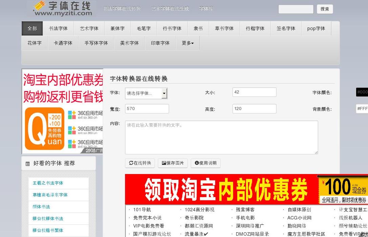This screenshot has width=368, height=237.
Task: Open 柳公权楷书繁体 recommended font
Action: (x=48, y=231)
